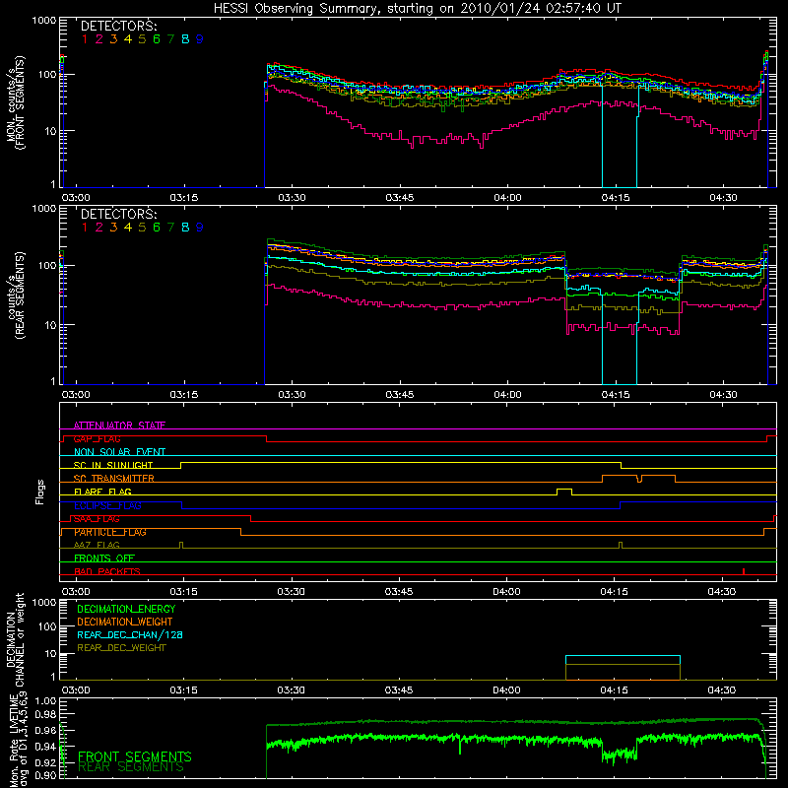Viewport: 788px width, 788px height.
Task: Click the HESSI Observing Summary title text
Action: click(418, 9)
